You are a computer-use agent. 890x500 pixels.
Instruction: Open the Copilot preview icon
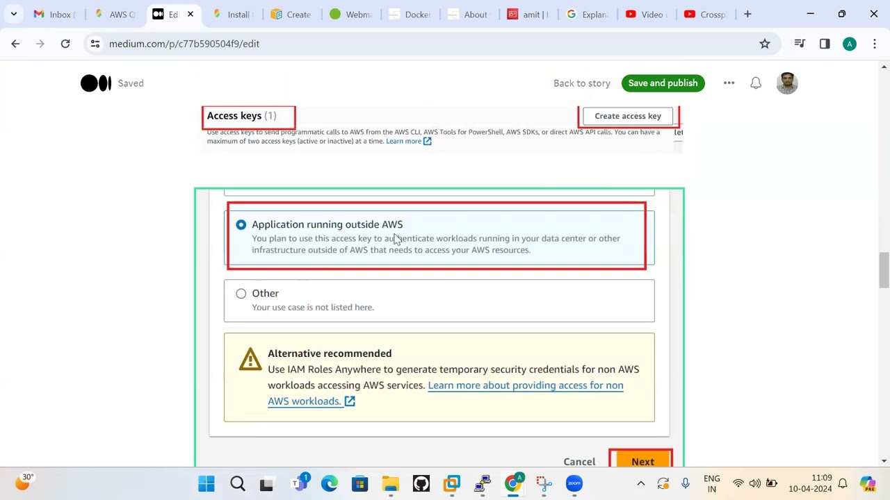(x=867, y=483)
